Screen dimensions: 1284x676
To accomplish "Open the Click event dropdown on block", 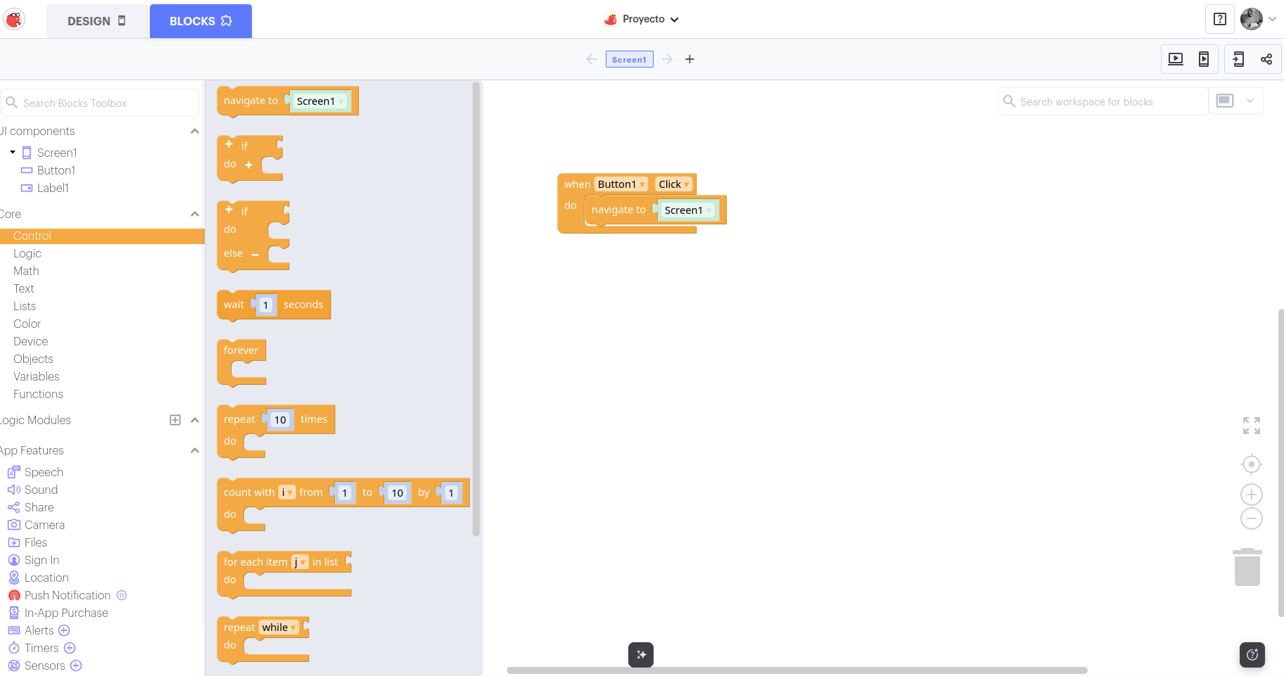I will pyautogui.click(x=673, y=184).
